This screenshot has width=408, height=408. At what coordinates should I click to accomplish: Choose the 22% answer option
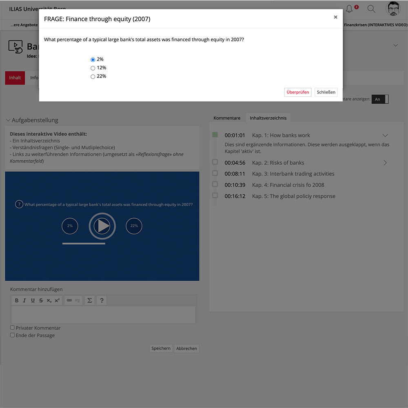pos(93,77)
